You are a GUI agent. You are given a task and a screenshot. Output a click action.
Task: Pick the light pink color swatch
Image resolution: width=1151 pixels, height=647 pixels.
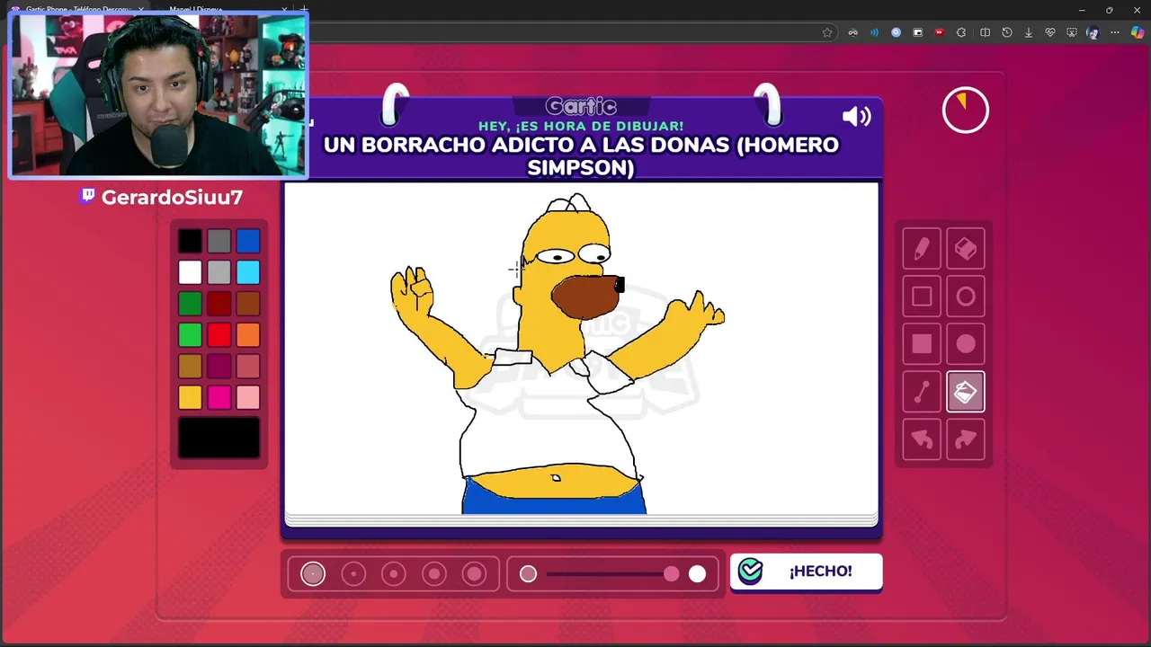tap(248, 397)
